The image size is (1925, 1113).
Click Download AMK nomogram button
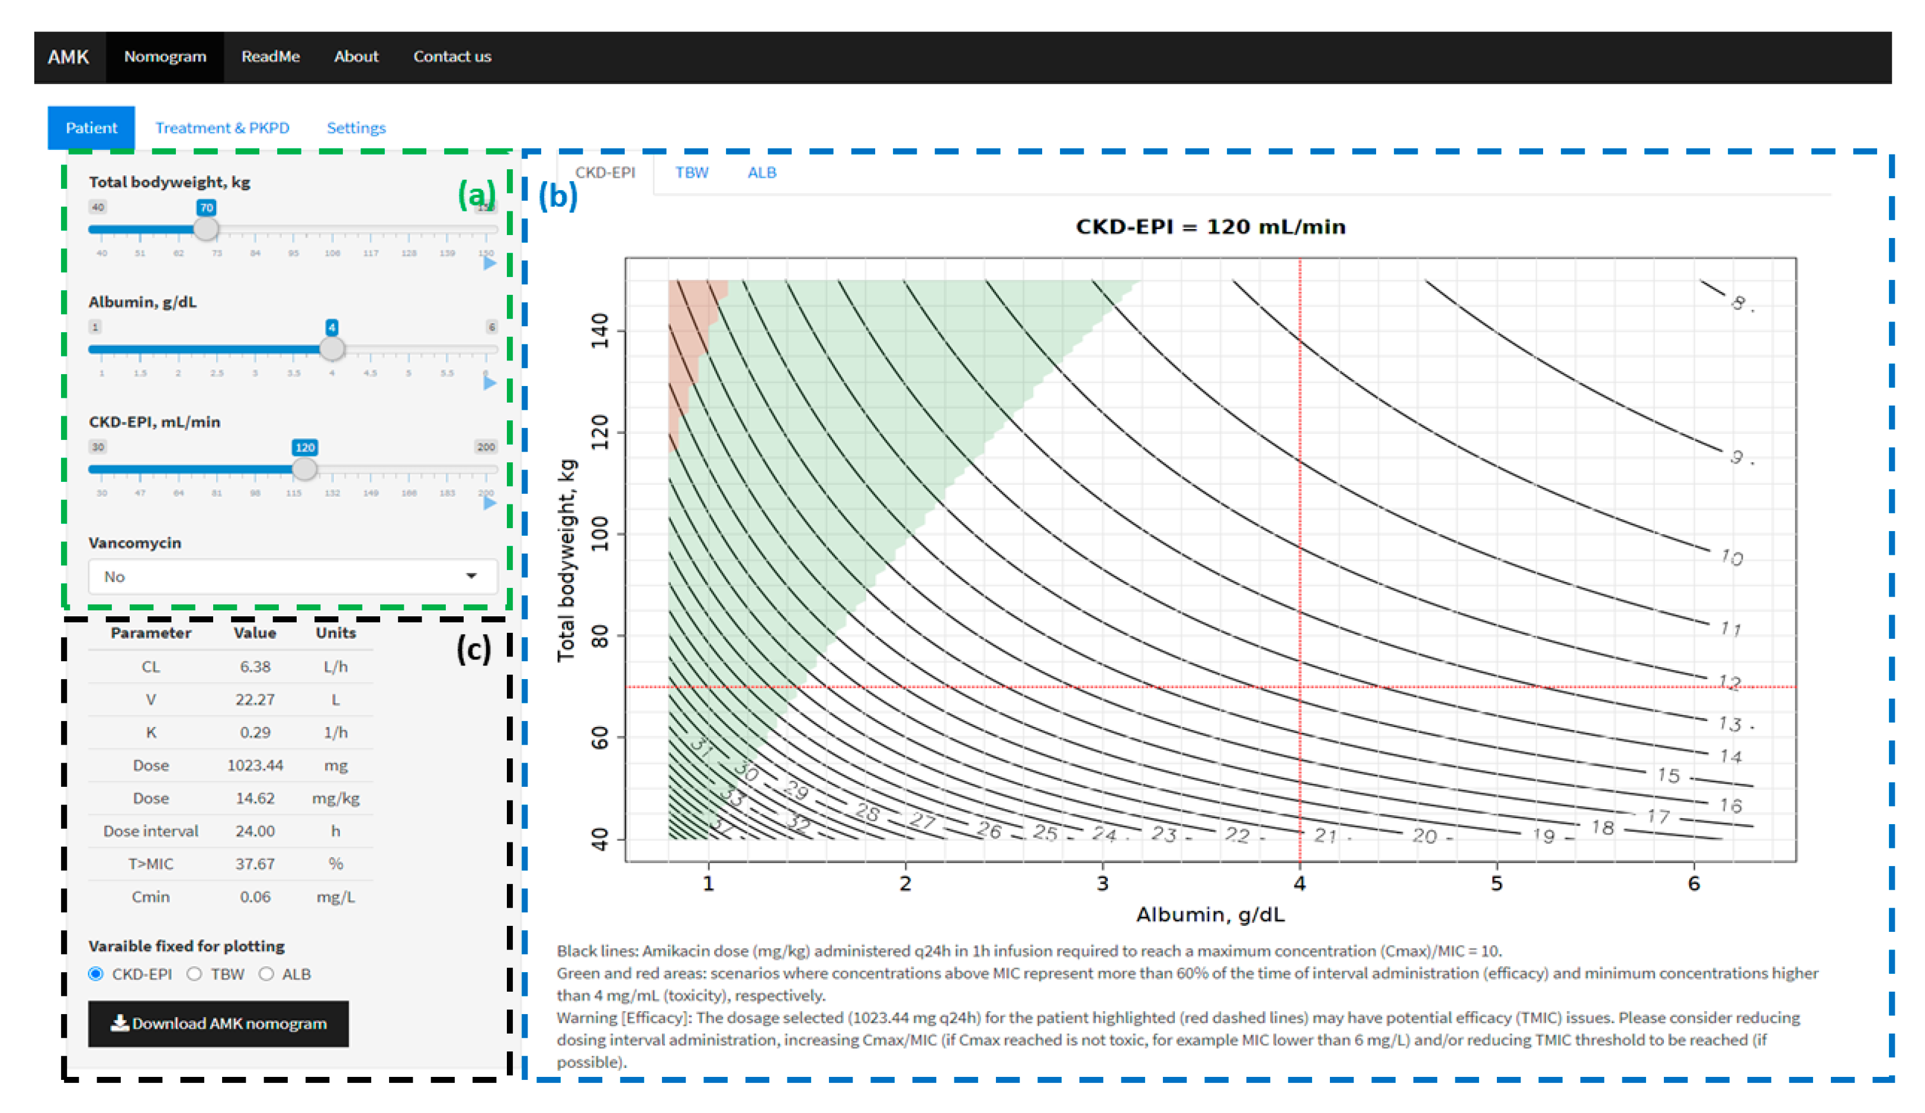218,1024
